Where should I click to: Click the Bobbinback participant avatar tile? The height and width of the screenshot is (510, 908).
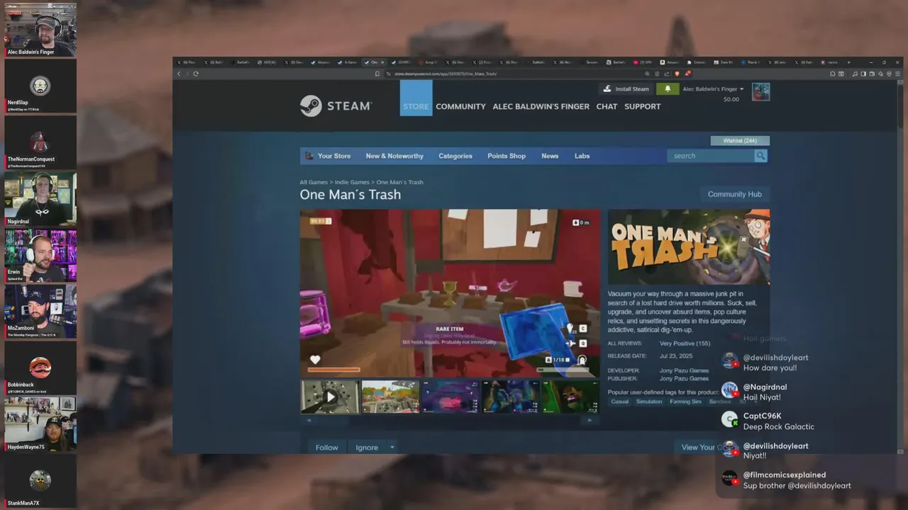[x=40, y=368]
